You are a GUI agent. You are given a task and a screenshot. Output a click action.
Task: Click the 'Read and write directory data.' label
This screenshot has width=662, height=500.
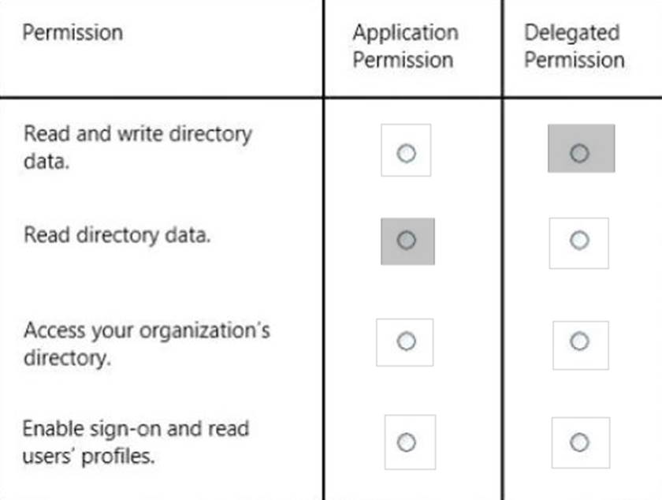click(137, 147)
